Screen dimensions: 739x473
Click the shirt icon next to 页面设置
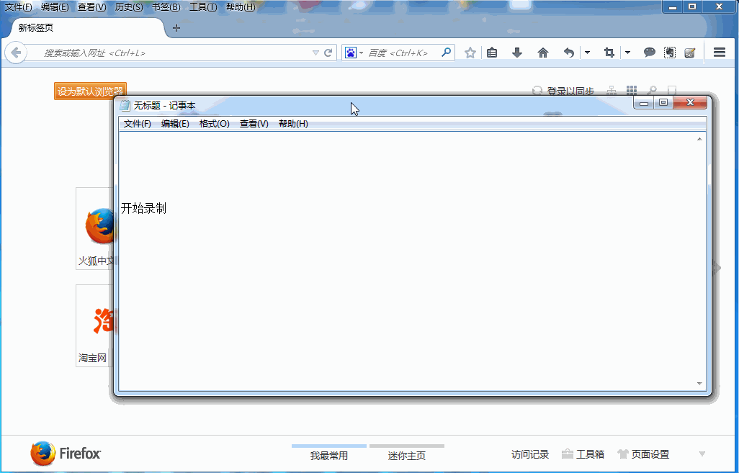622,454
